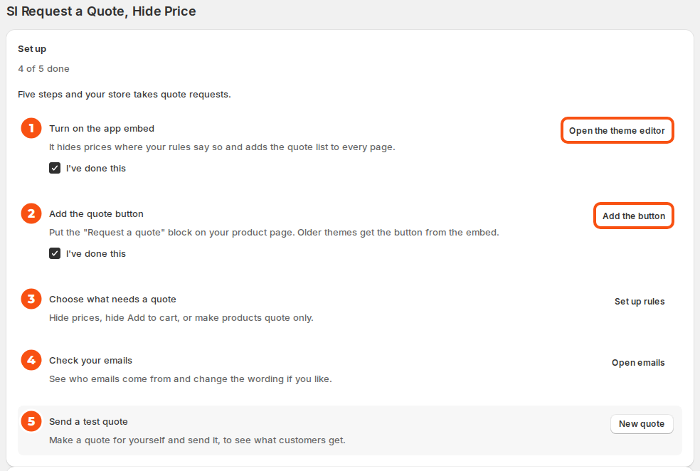Uncheck I've done this under quote button
The width and height of the screenshot is (700, 471).
pyautogui.click(x=55, y=253)
